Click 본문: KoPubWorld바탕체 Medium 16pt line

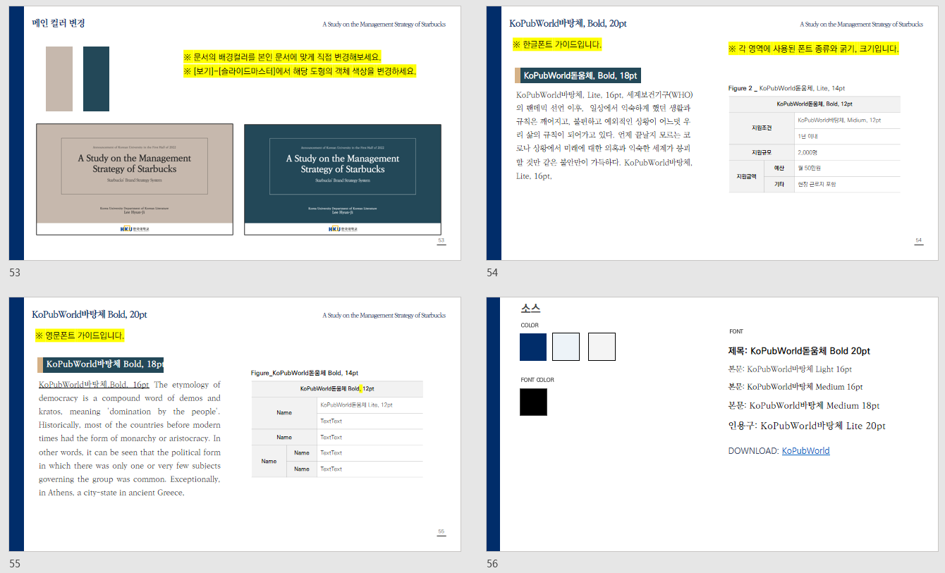795,387
